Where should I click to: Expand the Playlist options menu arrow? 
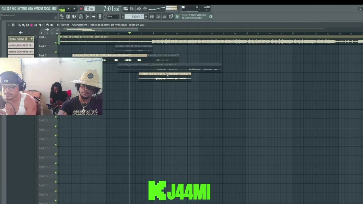9,25
